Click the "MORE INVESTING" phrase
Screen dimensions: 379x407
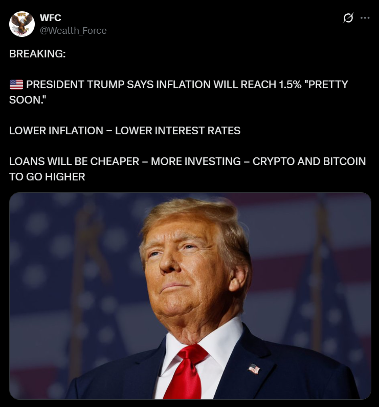[x=196, y=161]
